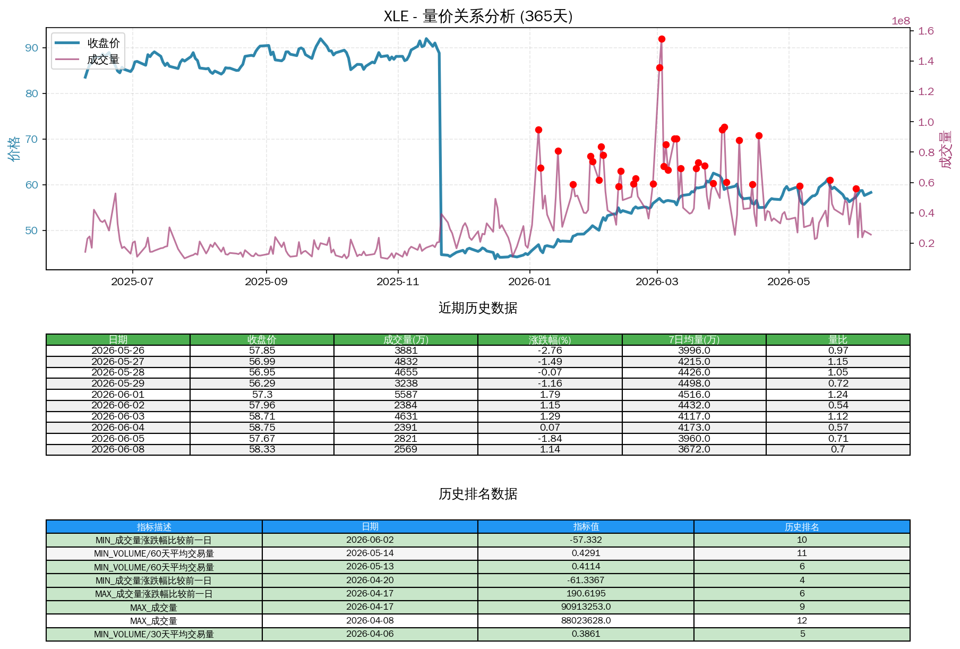
Task: Click MIN_VOLUME/30天平均交易量 row label
Action: click(154, 634)
